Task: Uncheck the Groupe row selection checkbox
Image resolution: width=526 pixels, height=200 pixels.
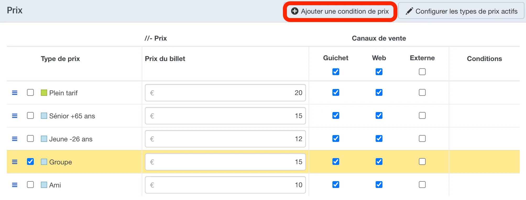Action: coord(30,162)
